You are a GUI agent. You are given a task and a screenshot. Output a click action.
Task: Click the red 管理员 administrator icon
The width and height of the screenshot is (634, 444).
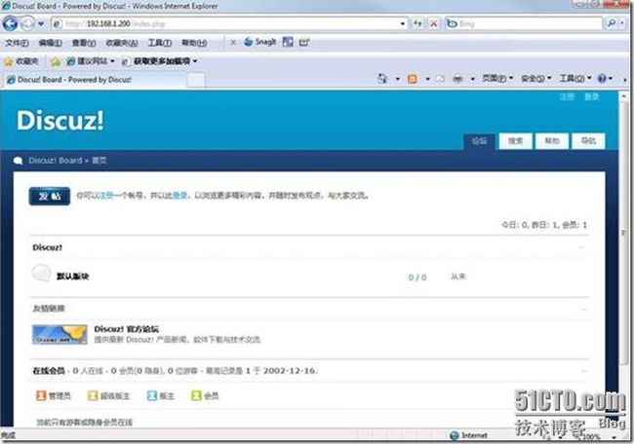tap(41, 395)
